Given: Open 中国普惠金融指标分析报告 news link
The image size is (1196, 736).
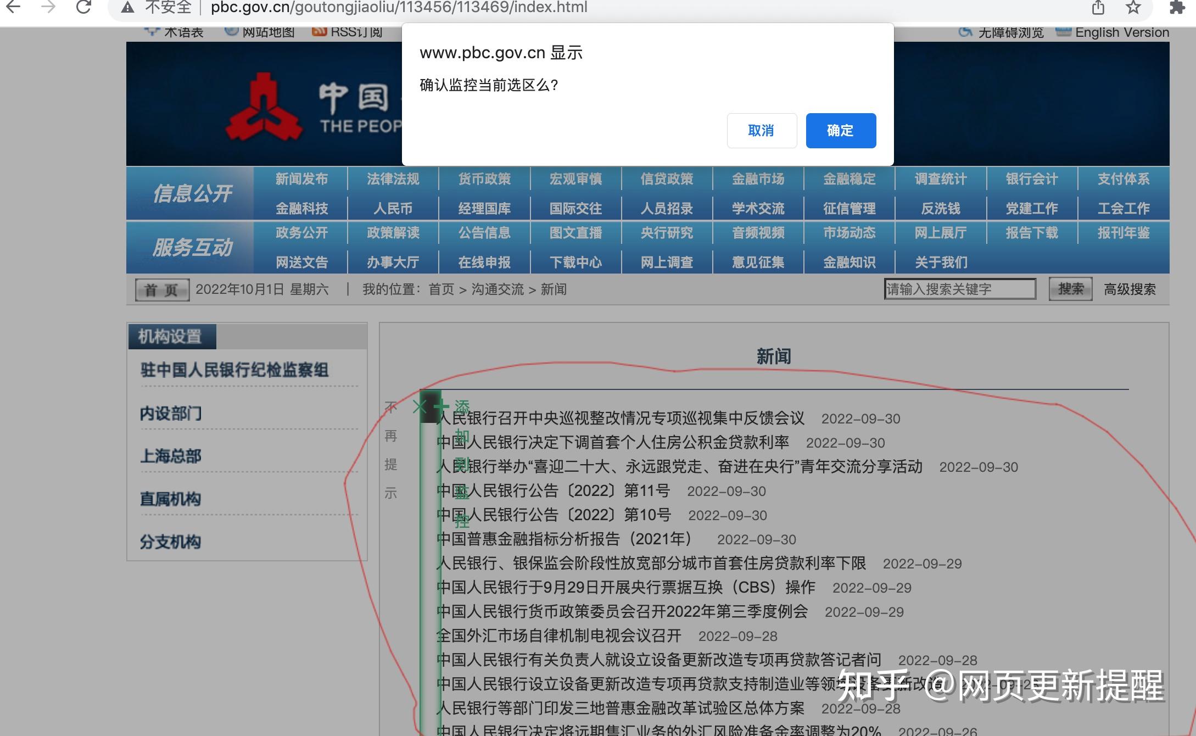Looking at the screenshot, I should 564,539.
